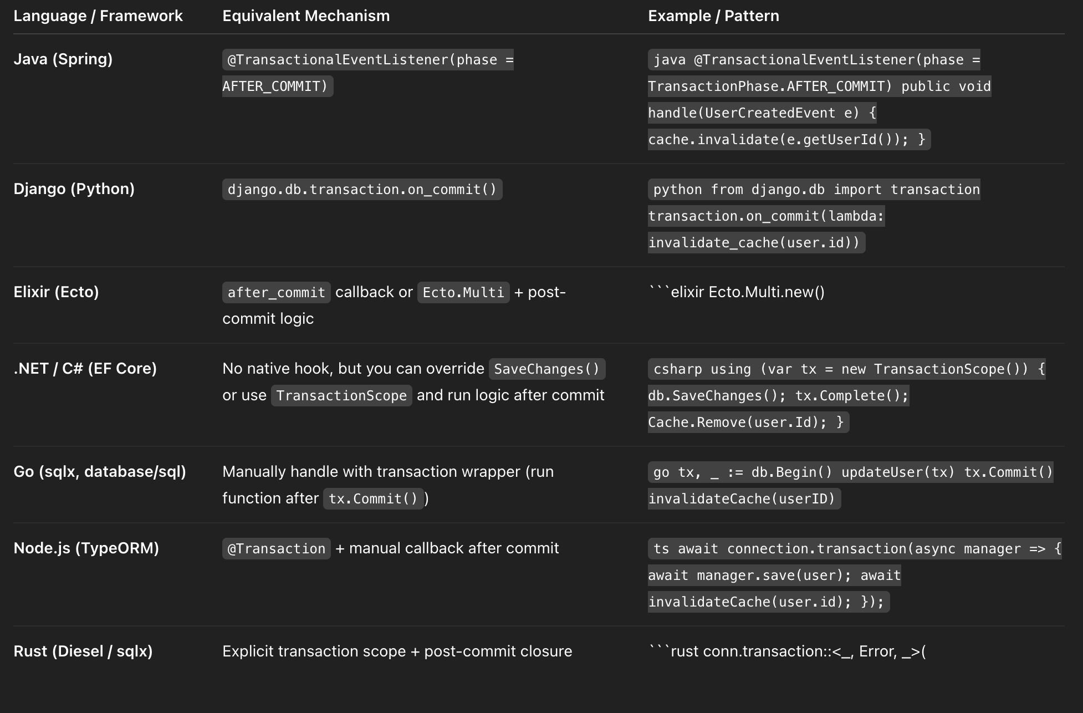Click the Rust (Diesel / sqlx) row label
The width and height of the screenshot is (1083, 713).
click(x=83, y=651)
